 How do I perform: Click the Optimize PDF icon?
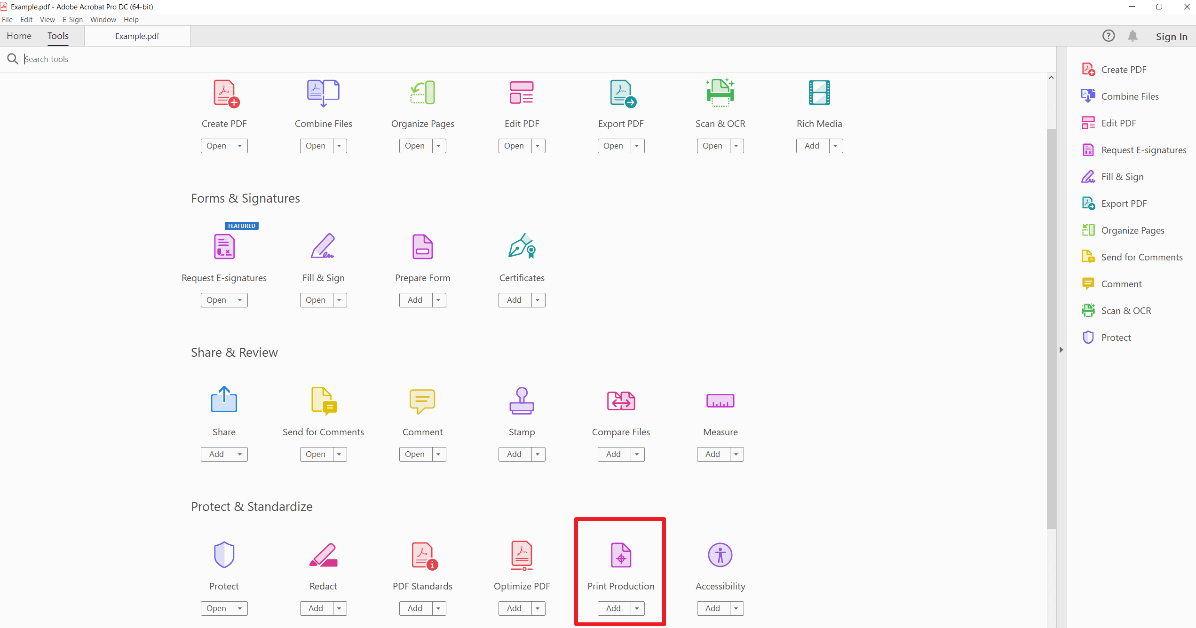pos(522,556)
